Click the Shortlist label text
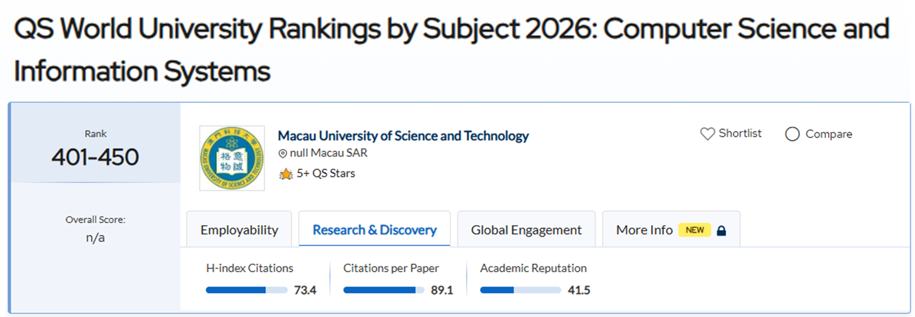 pos(740,133)
